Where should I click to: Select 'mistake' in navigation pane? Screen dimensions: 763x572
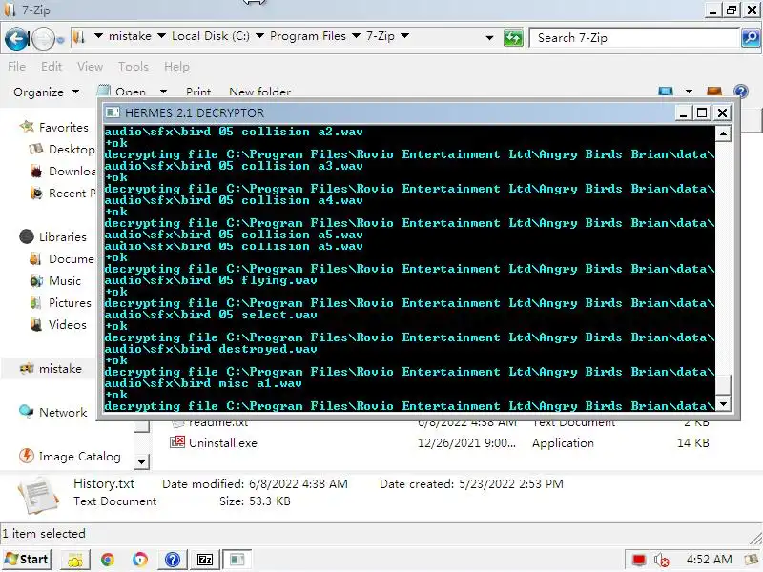click(x=51, y=369)
